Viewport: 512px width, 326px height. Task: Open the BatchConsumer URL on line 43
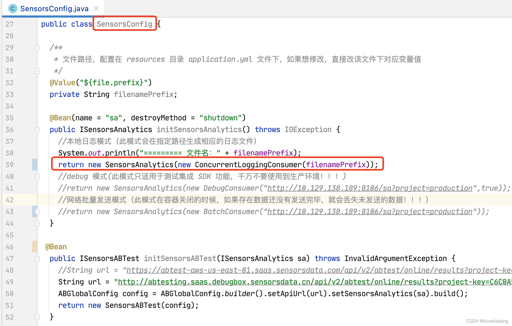(x=370, y=211)
